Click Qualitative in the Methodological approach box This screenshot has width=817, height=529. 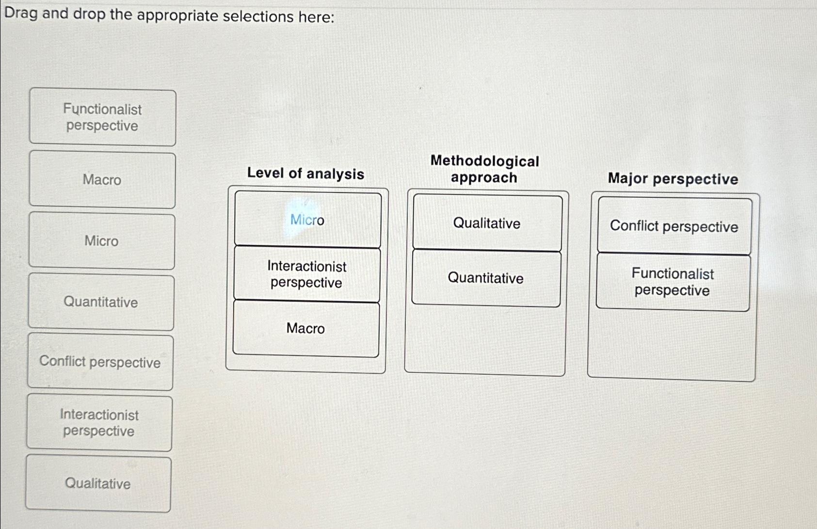point(486,224)
